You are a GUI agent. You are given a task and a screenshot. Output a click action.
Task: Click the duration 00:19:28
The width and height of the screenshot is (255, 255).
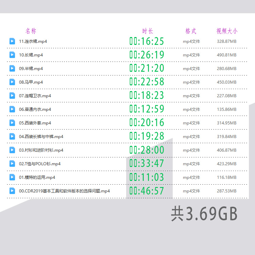point(147,136)
